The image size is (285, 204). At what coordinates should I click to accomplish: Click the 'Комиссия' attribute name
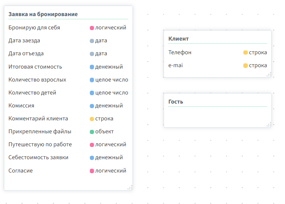coord(21,106)
